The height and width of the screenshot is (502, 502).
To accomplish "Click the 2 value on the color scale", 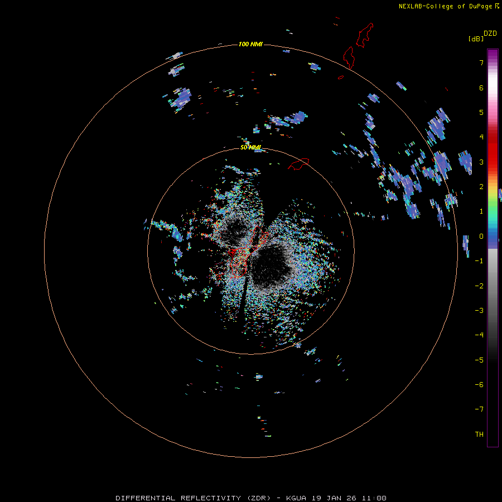I will (x=481, y=187).
